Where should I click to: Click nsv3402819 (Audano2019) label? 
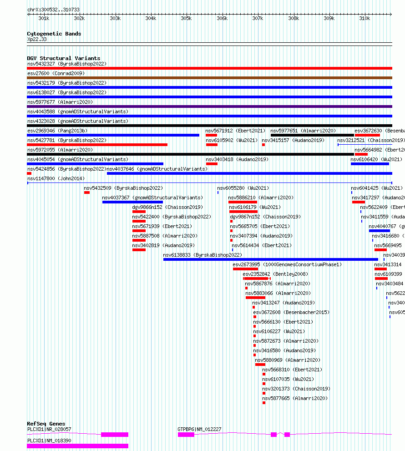163,245
